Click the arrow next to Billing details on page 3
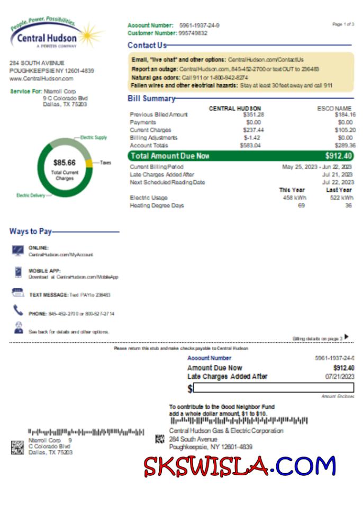This screenshot has width=363, height=505. (x=347, y=336)
